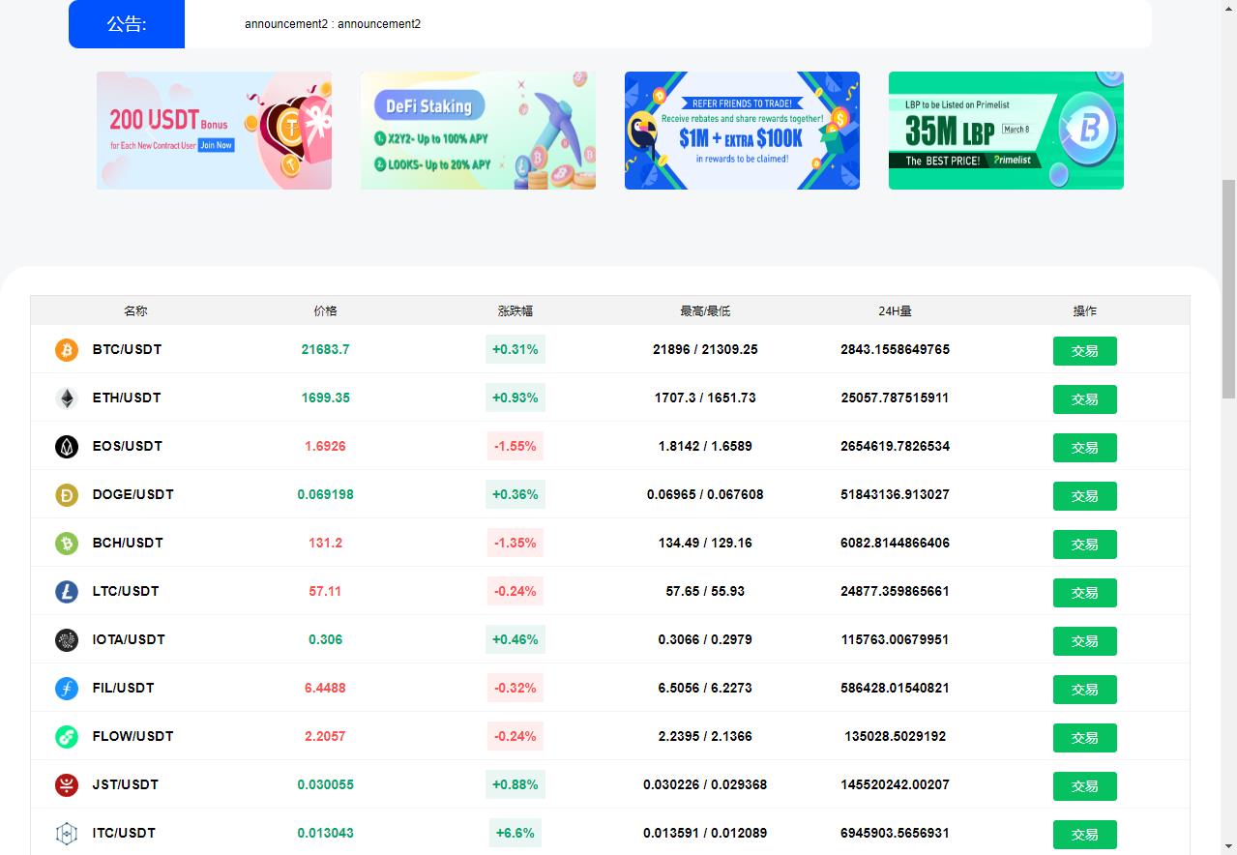Open the 200 USDT Bonus banner
The height and width of the screenshot is (855, 1237).
coord(214,131)
